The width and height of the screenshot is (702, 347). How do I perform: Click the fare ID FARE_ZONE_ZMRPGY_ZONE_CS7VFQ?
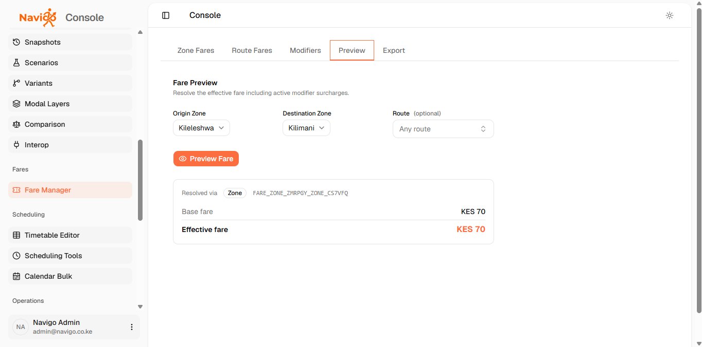[x=301, y=193]
